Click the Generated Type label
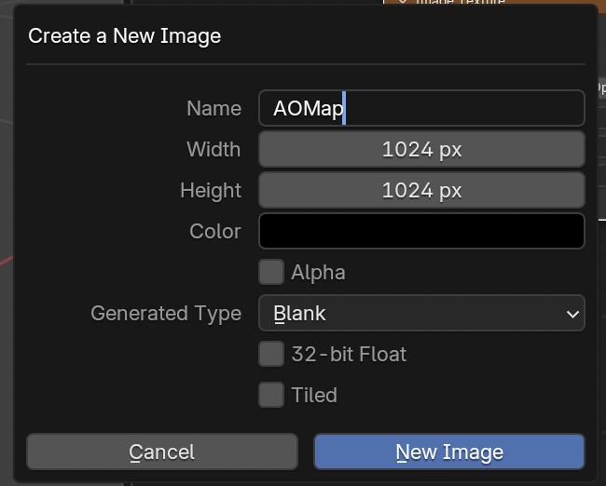Image resolution: width=606 pixels, height=486 pixels. (166, 314)
